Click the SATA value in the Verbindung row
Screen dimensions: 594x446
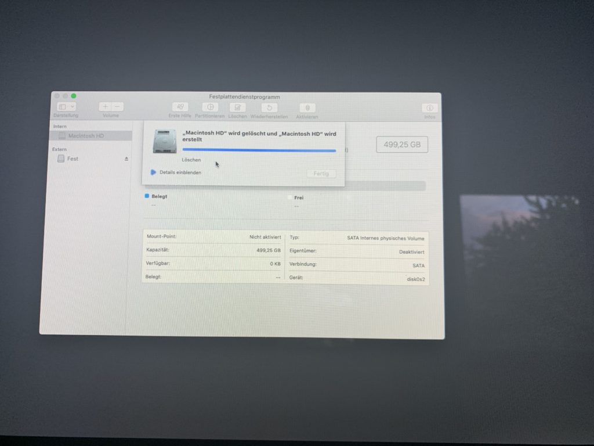tap(419, 265)
